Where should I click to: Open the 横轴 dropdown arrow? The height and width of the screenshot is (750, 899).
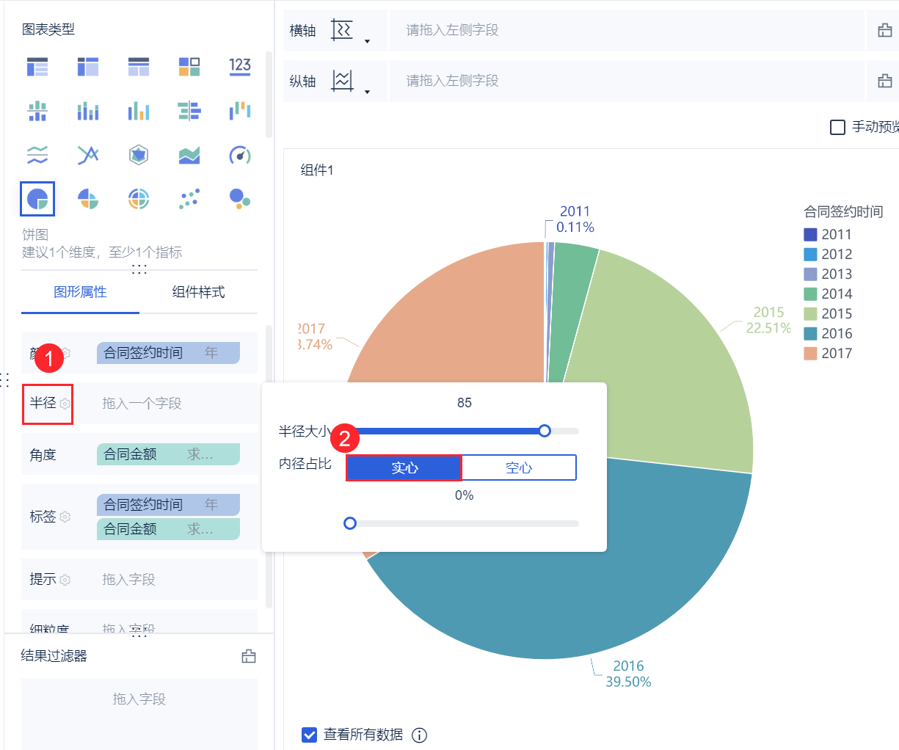pos(367,41)
